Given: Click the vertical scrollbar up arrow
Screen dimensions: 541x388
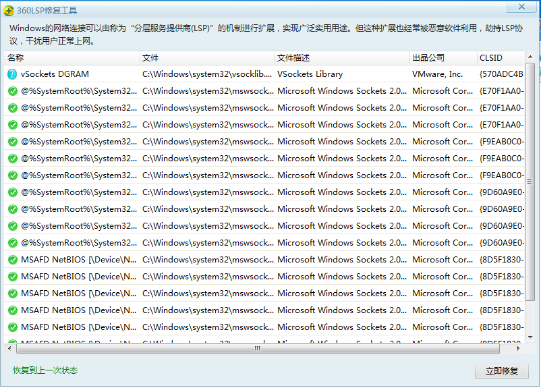Looking at the screenshot, I should click(x=530, y=57).
